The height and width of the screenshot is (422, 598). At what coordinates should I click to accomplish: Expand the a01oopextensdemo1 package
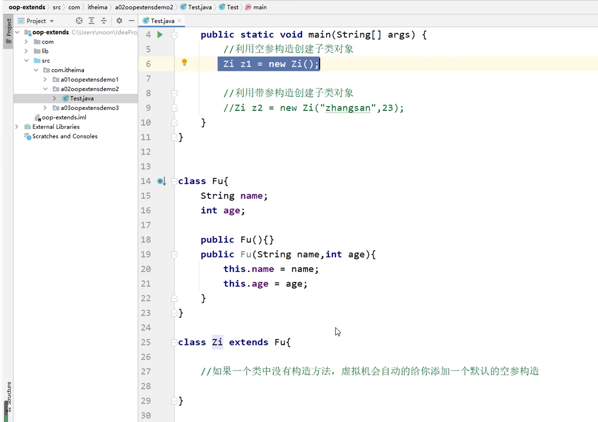(x=45, y=79)
